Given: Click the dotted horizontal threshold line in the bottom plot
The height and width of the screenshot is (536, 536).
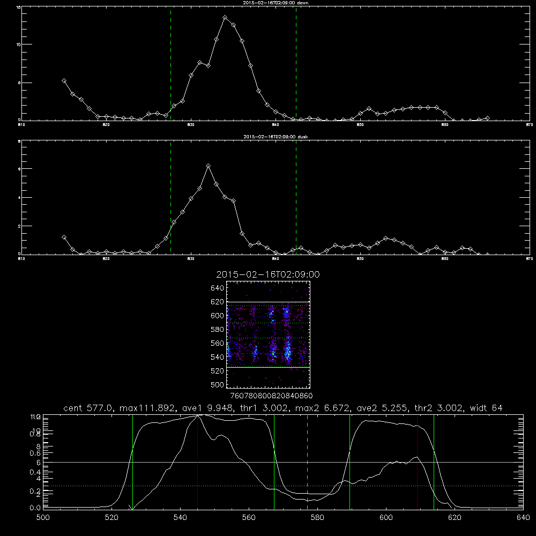Looking at the screenshot, I should pos(283,486).
